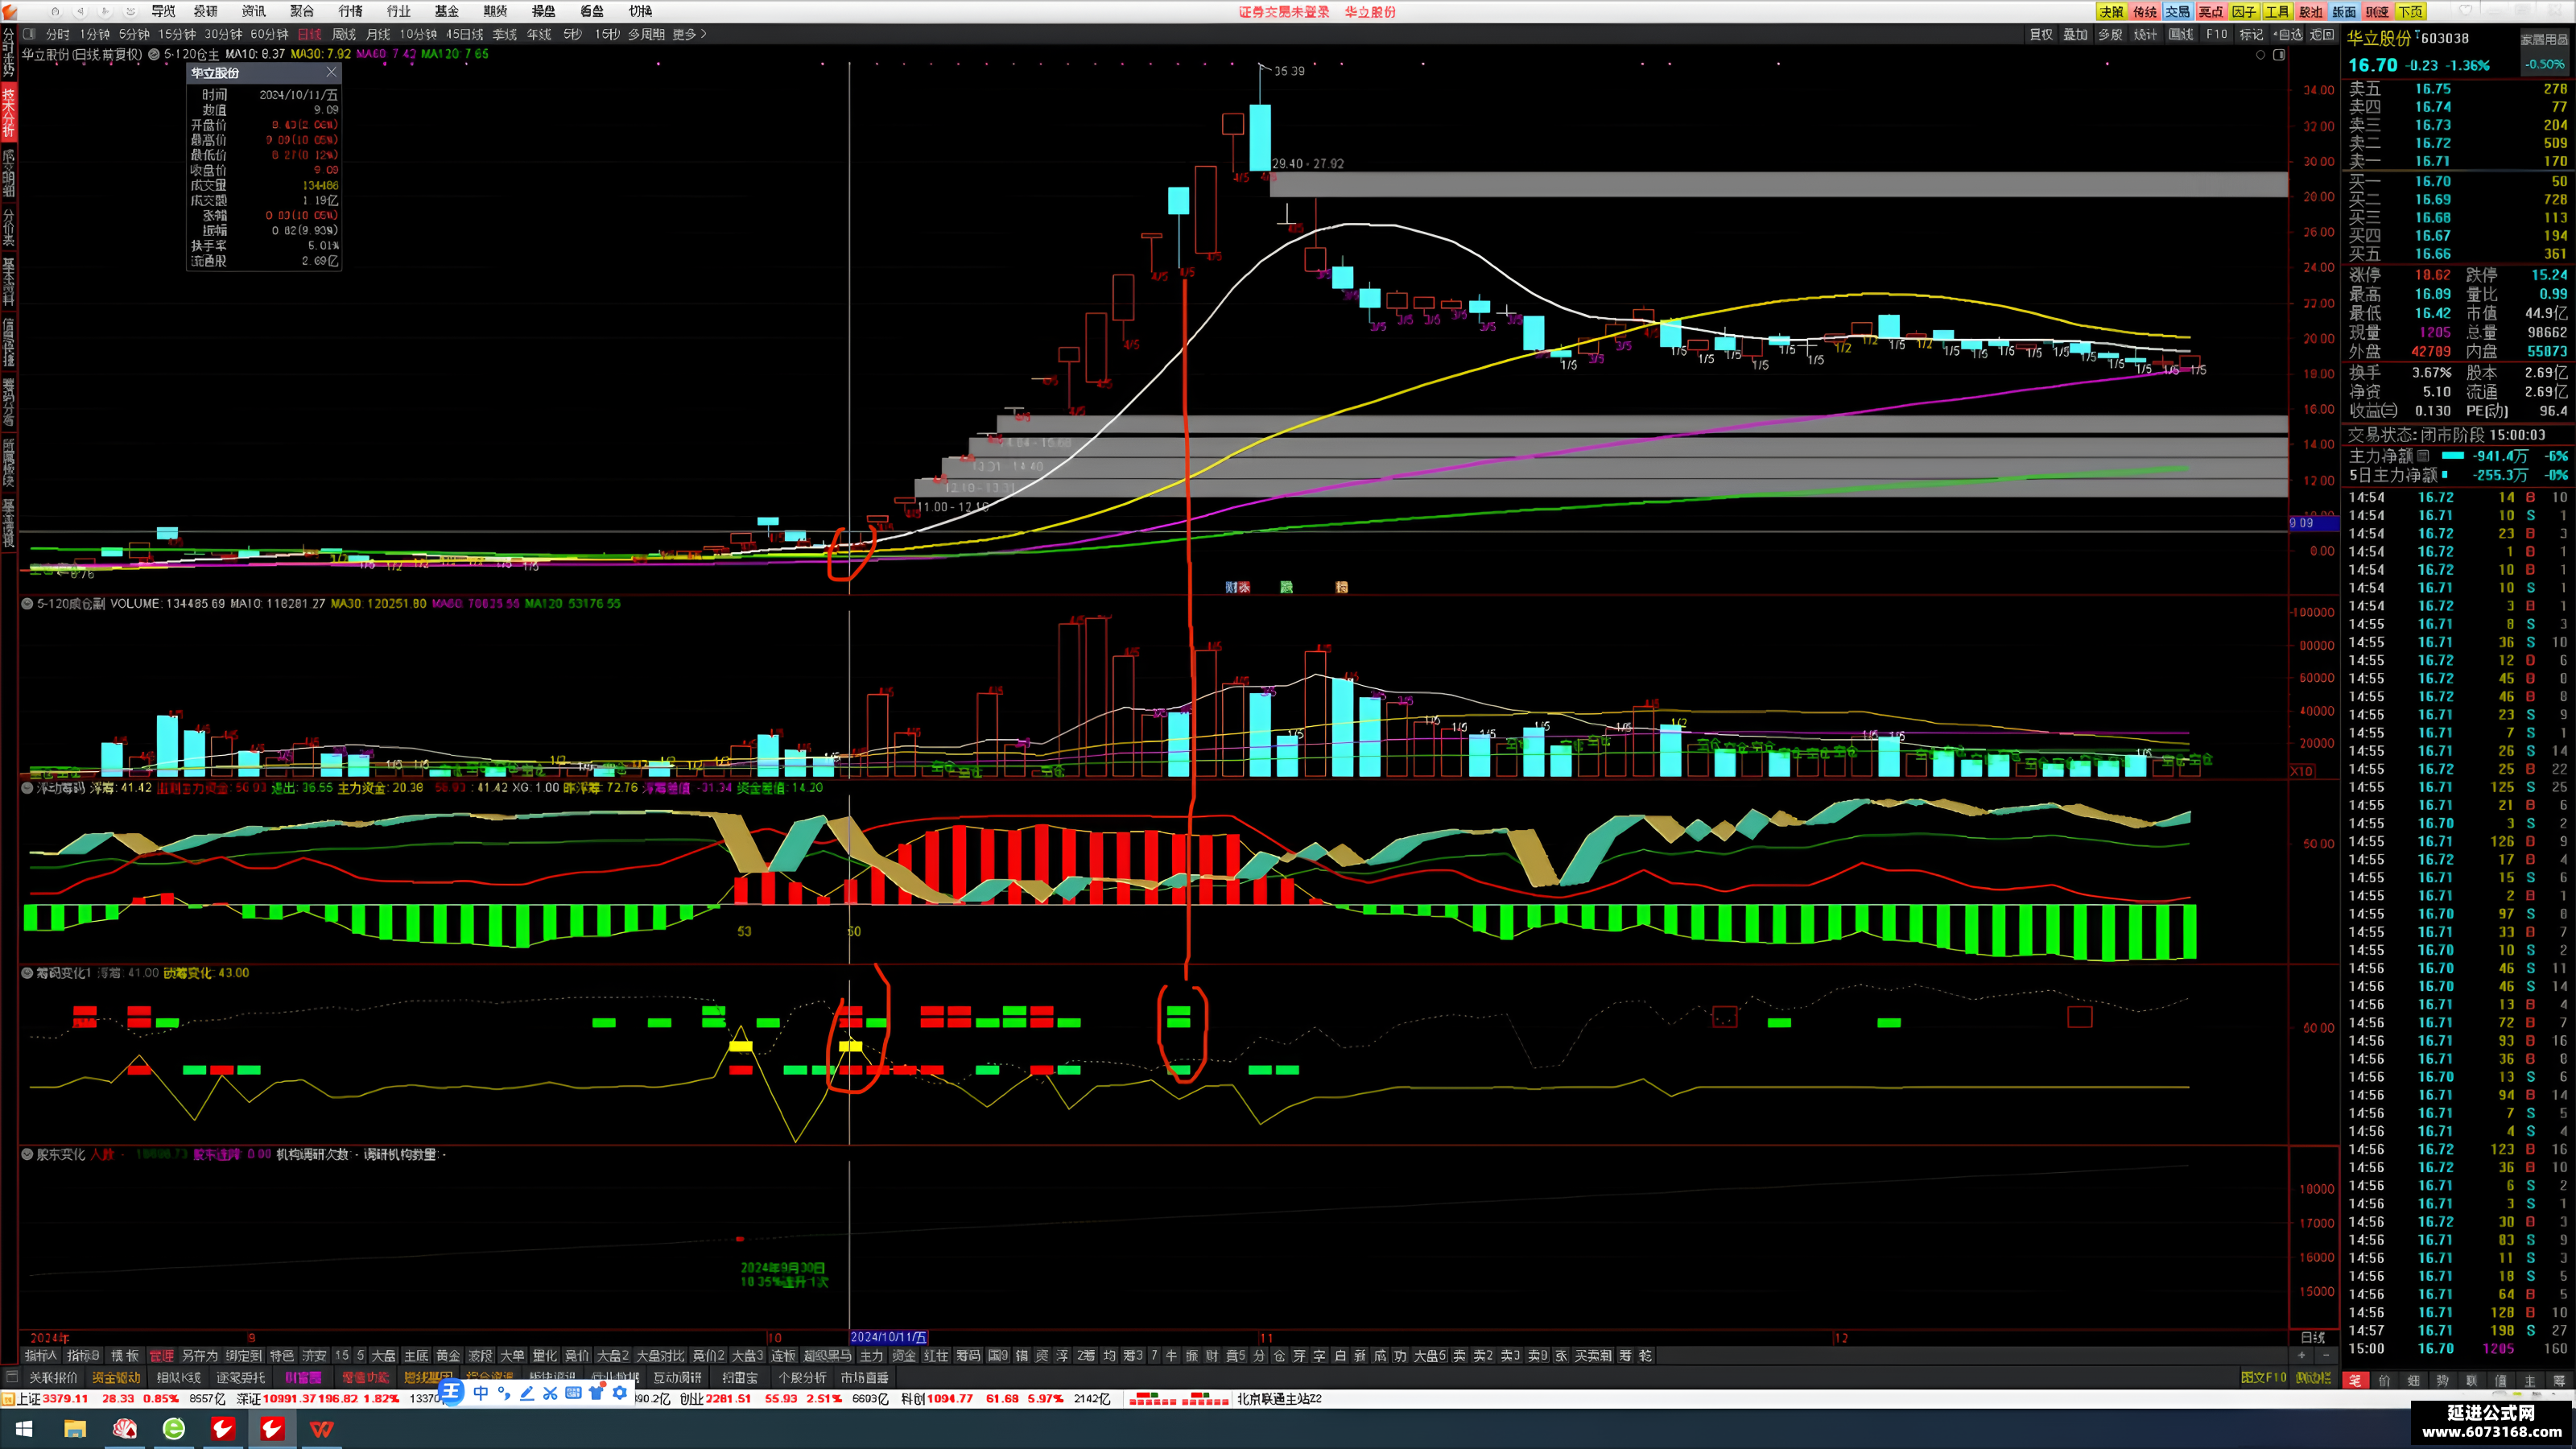Close the 华立股份 data popup
Image resolution: width=2576 pixels, height=1449 pixels.
331,72
